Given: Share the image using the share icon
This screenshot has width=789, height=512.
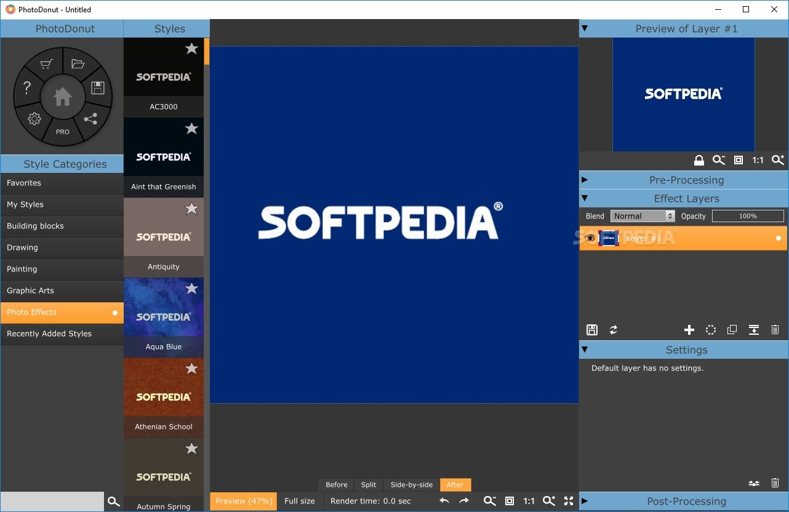Looking at the screenshot, I should click(x=90, y=119).
